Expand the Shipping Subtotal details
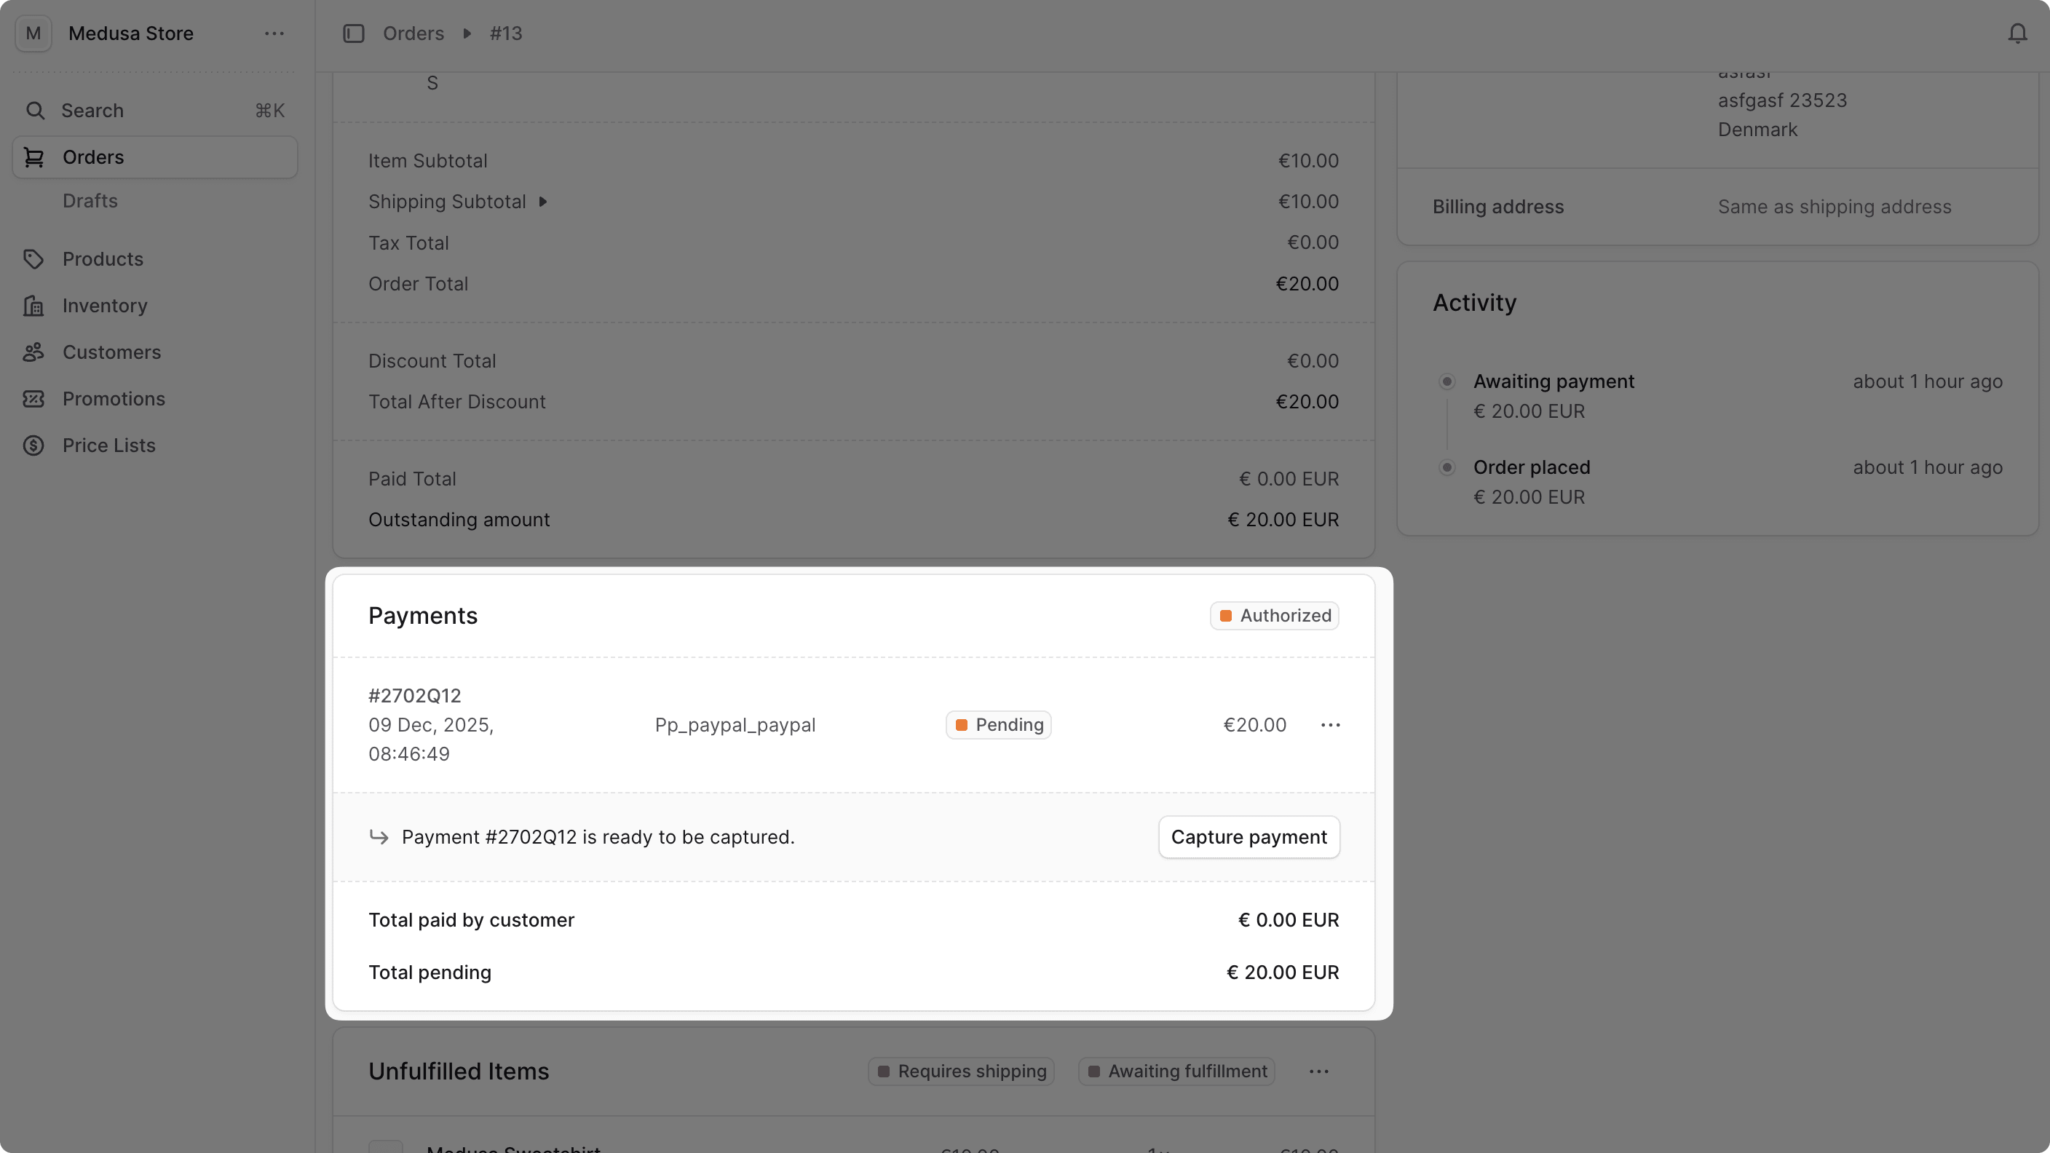This screenshot has width=2050, height=1153. 545,202
